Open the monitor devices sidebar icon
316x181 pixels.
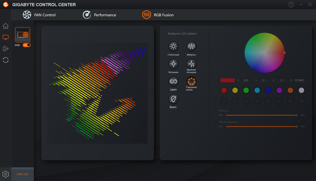coord(6,37)
